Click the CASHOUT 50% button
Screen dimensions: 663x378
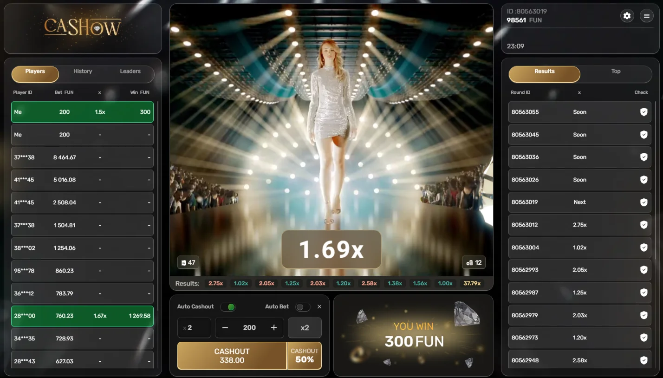[305, 356]
